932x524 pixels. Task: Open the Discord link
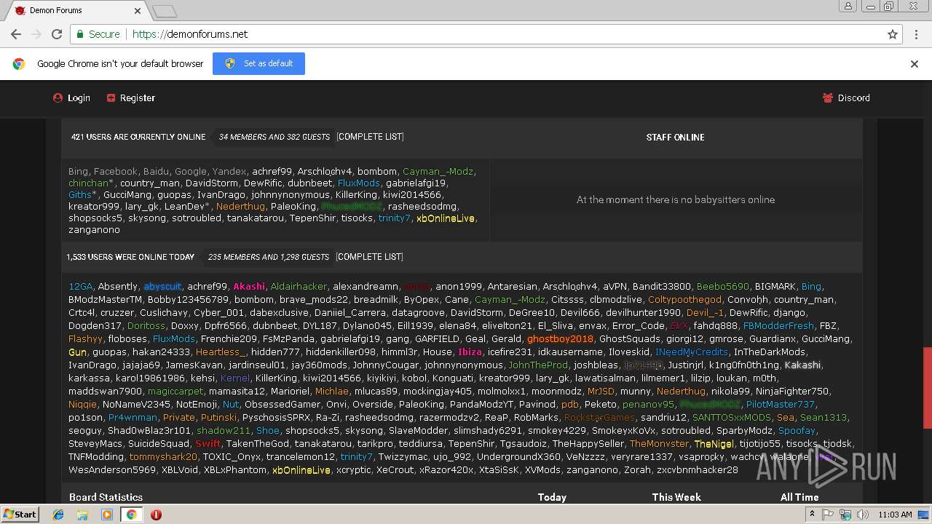pyautogui.click(x=853, y=98)
